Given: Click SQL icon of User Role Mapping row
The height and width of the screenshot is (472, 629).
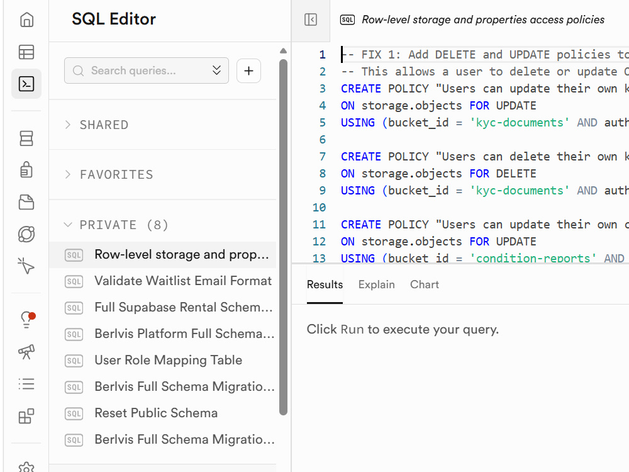Looking at the screenshot, I should coord(74,361).
